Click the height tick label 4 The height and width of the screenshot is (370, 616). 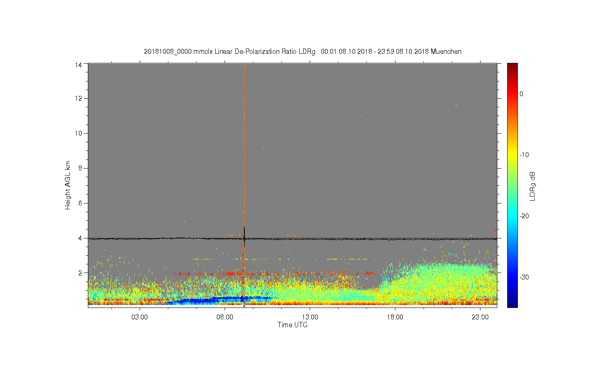tap(80, 238)
